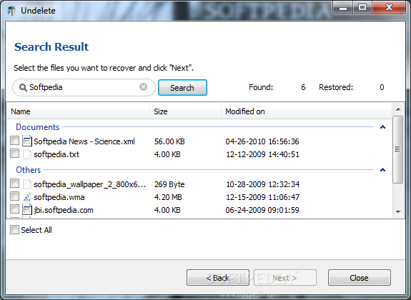
Task: Click the magnifier icon in search box
Action: pyautogui.click(x=23, y=88)
